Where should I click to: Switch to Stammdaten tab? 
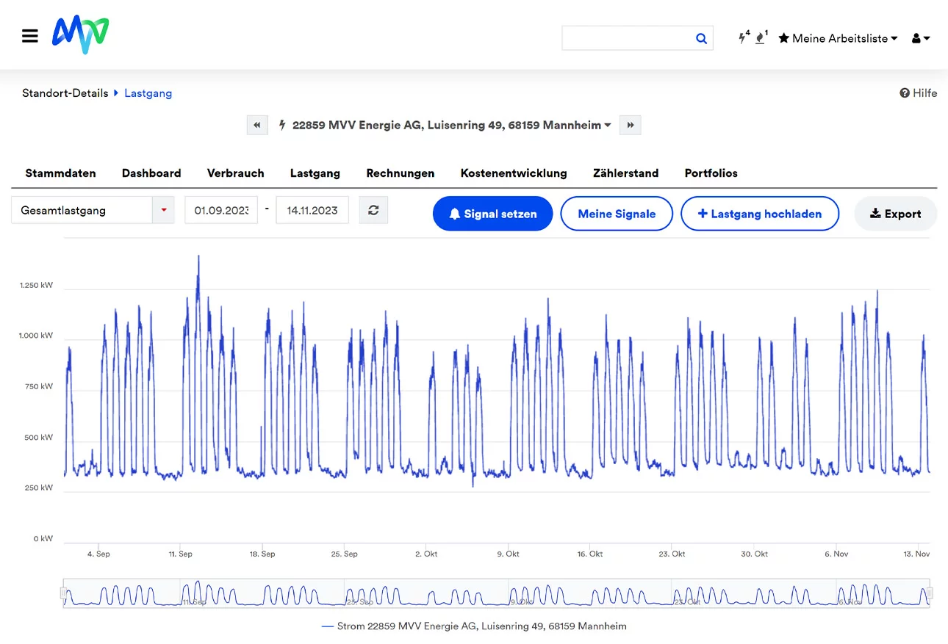click(x=60, y=173)
